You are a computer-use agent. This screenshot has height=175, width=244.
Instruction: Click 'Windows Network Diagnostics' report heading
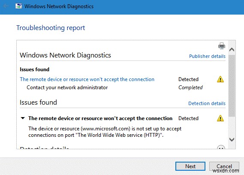coord(65,55)
